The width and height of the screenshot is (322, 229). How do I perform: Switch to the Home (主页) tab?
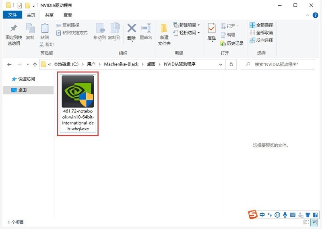click(x=31, y=15)
